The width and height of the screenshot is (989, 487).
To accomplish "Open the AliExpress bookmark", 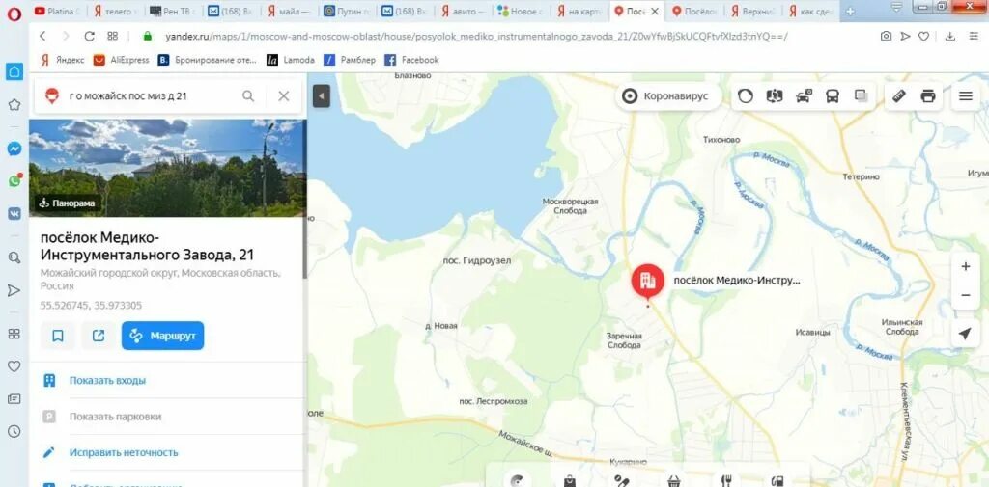I will tap(121, 60).
